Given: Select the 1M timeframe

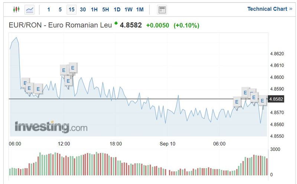Looking at the screenshot, I should [x=140, y=10].
